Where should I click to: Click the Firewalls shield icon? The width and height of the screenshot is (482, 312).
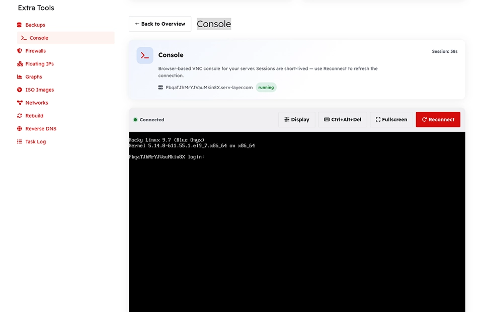click(x=19, y=51)
